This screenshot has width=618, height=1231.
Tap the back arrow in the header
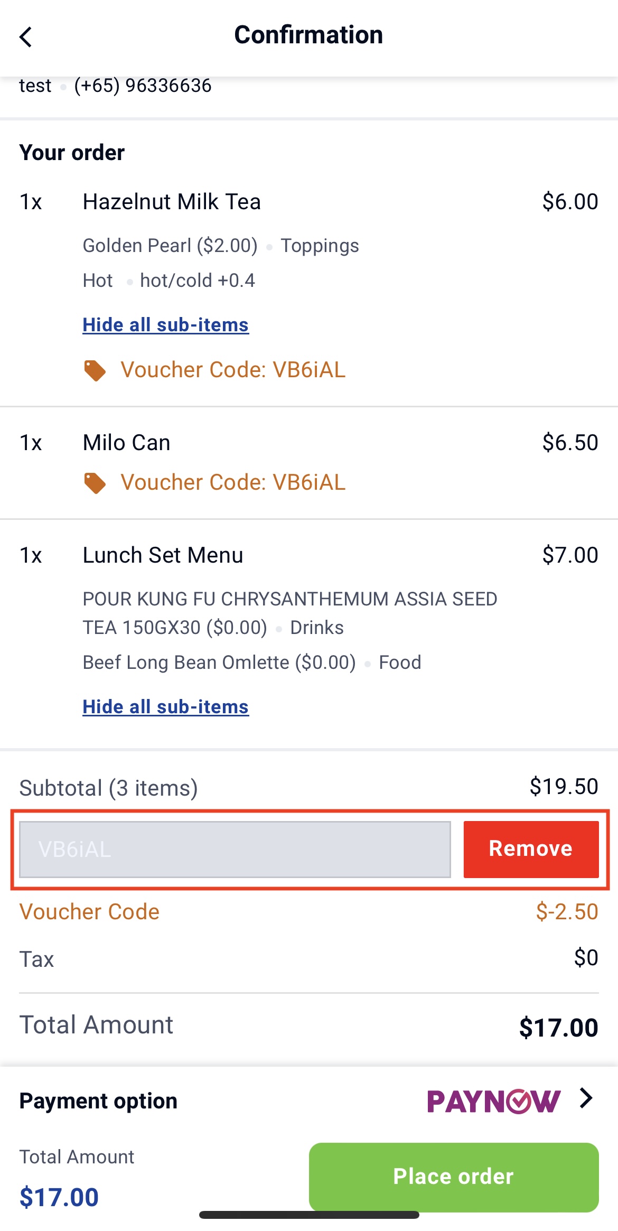[x=26, y=37]
